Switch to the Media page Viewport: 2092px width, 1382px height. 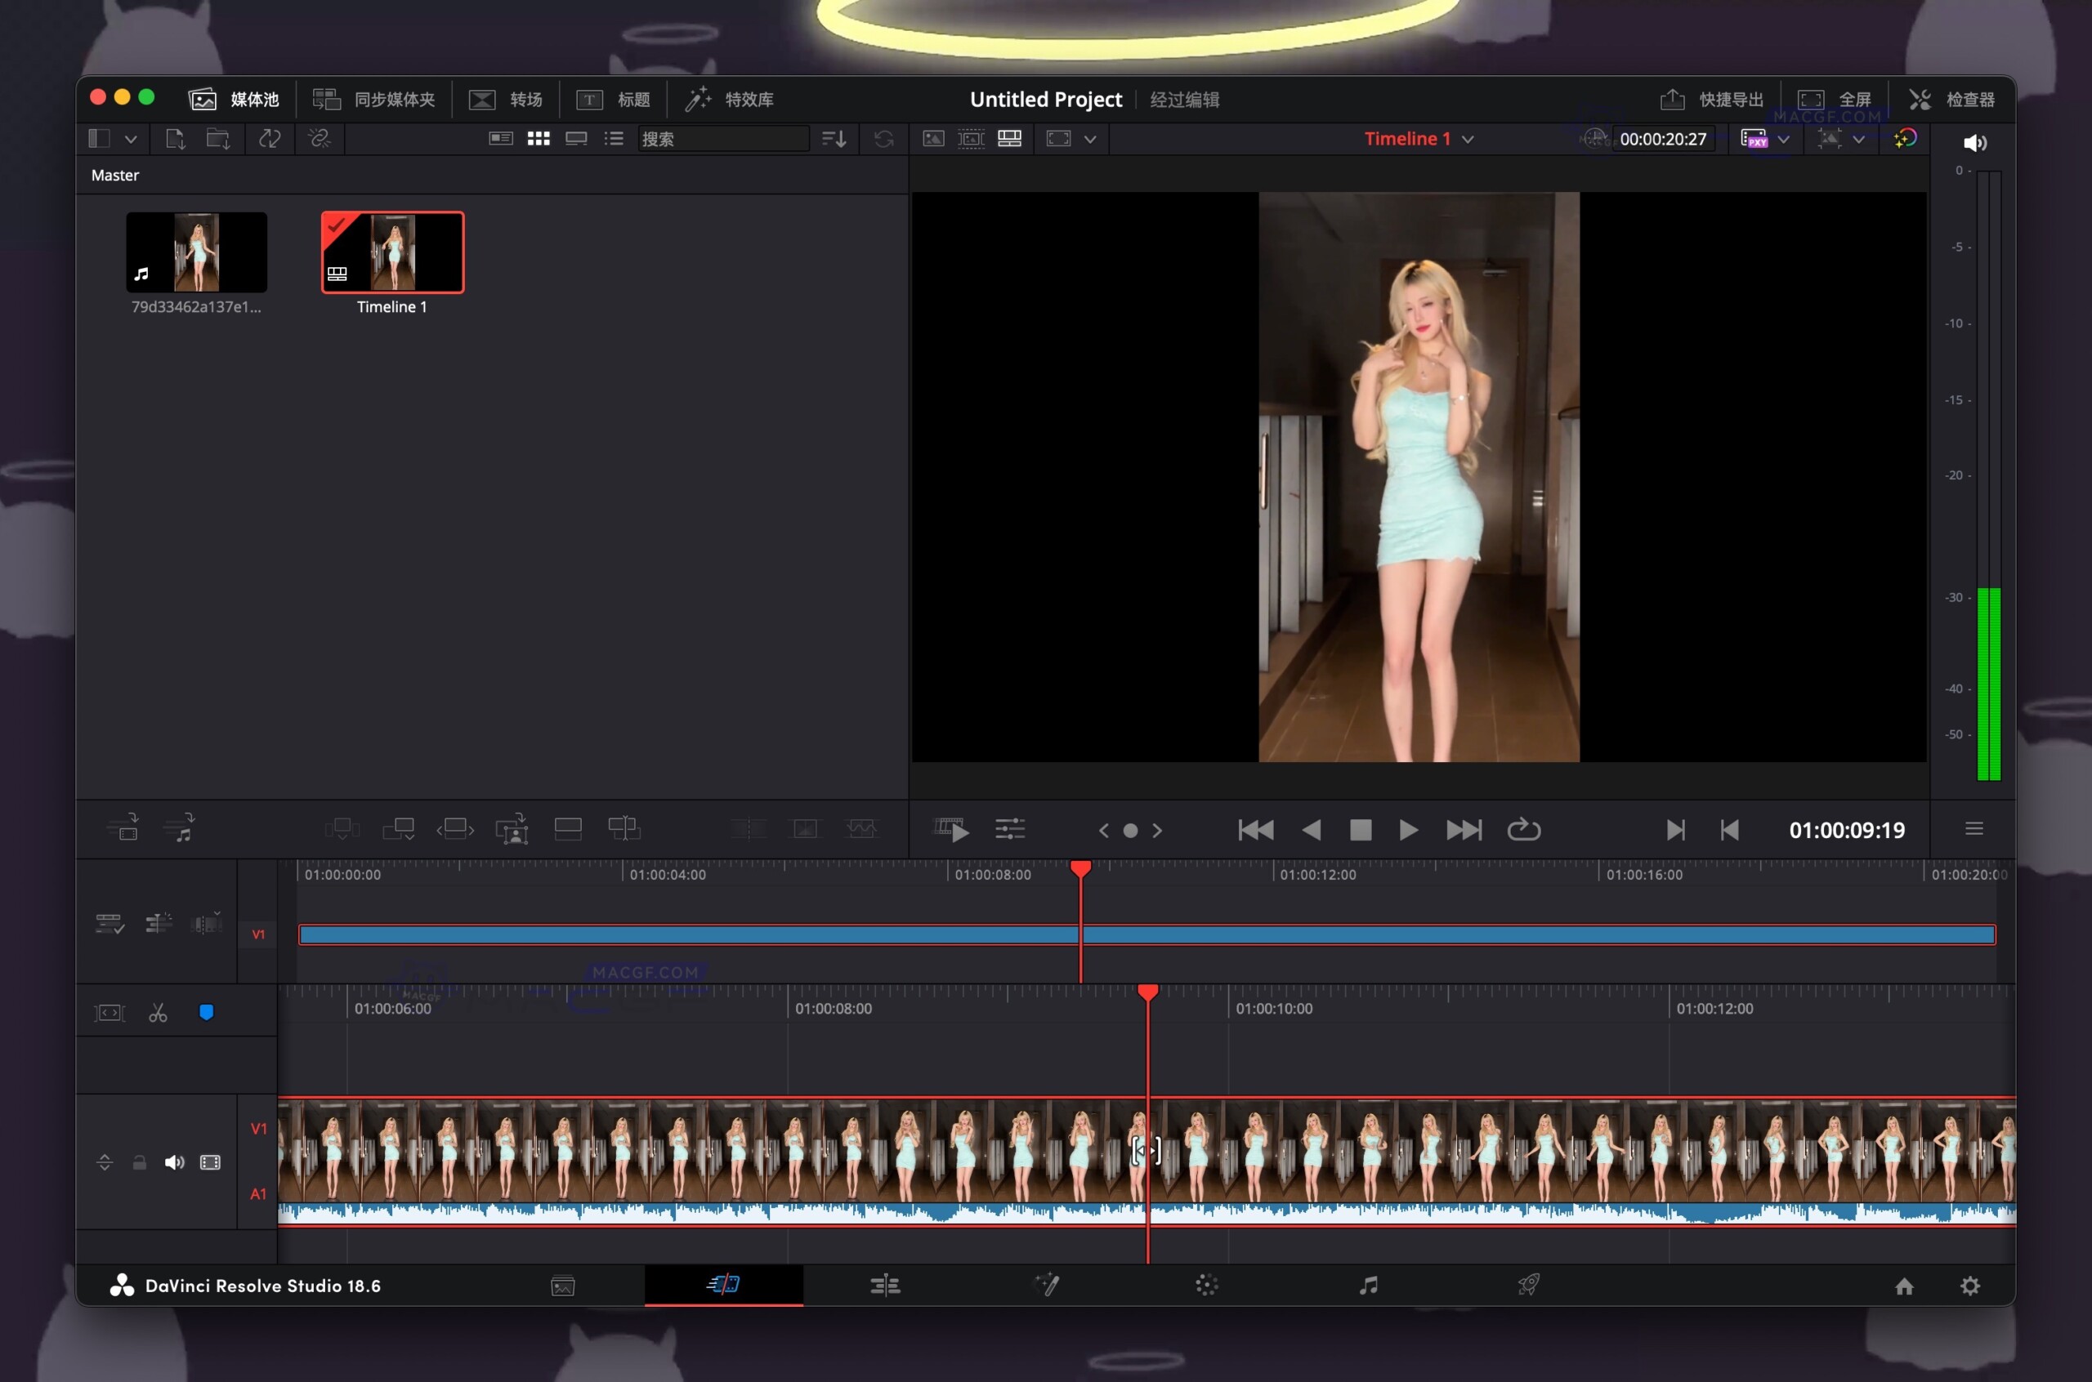(561, 1285)
